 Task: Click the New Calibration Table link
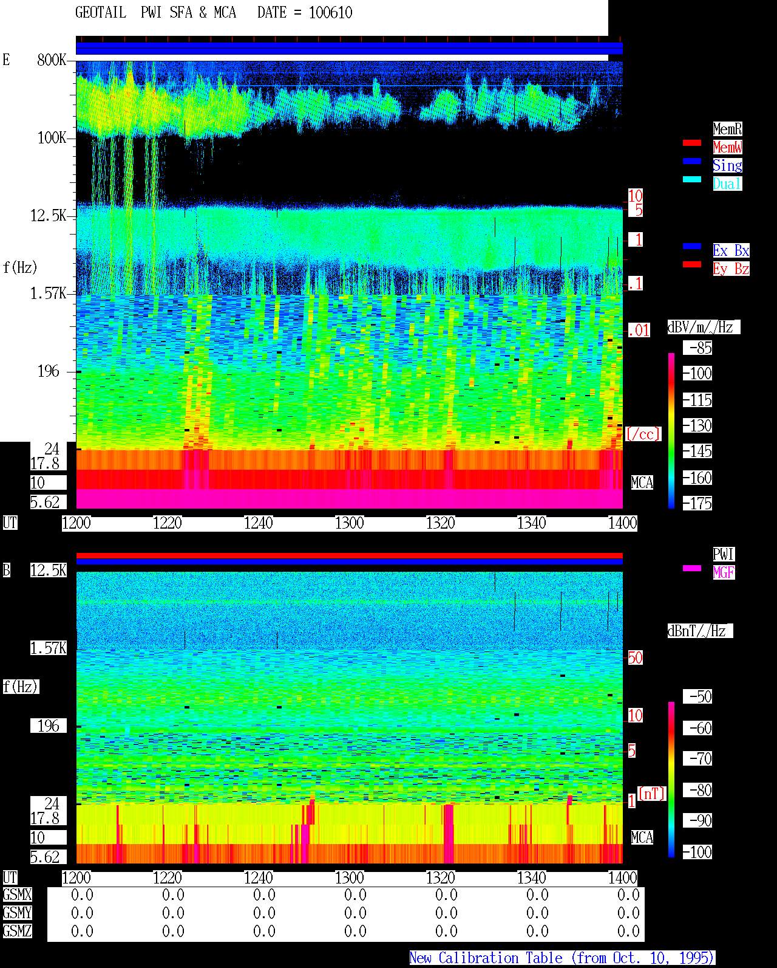point(562,958)
